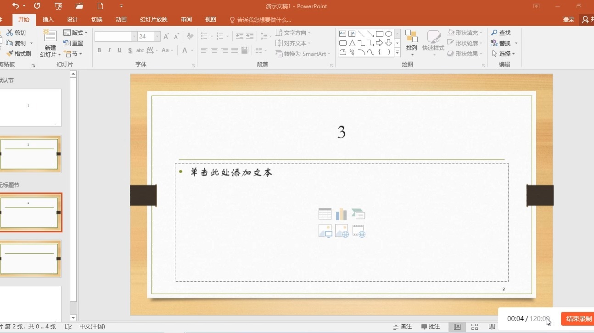594x333 pixels.
Task: Insert video via placeholder icon
Action: (359, 231)
